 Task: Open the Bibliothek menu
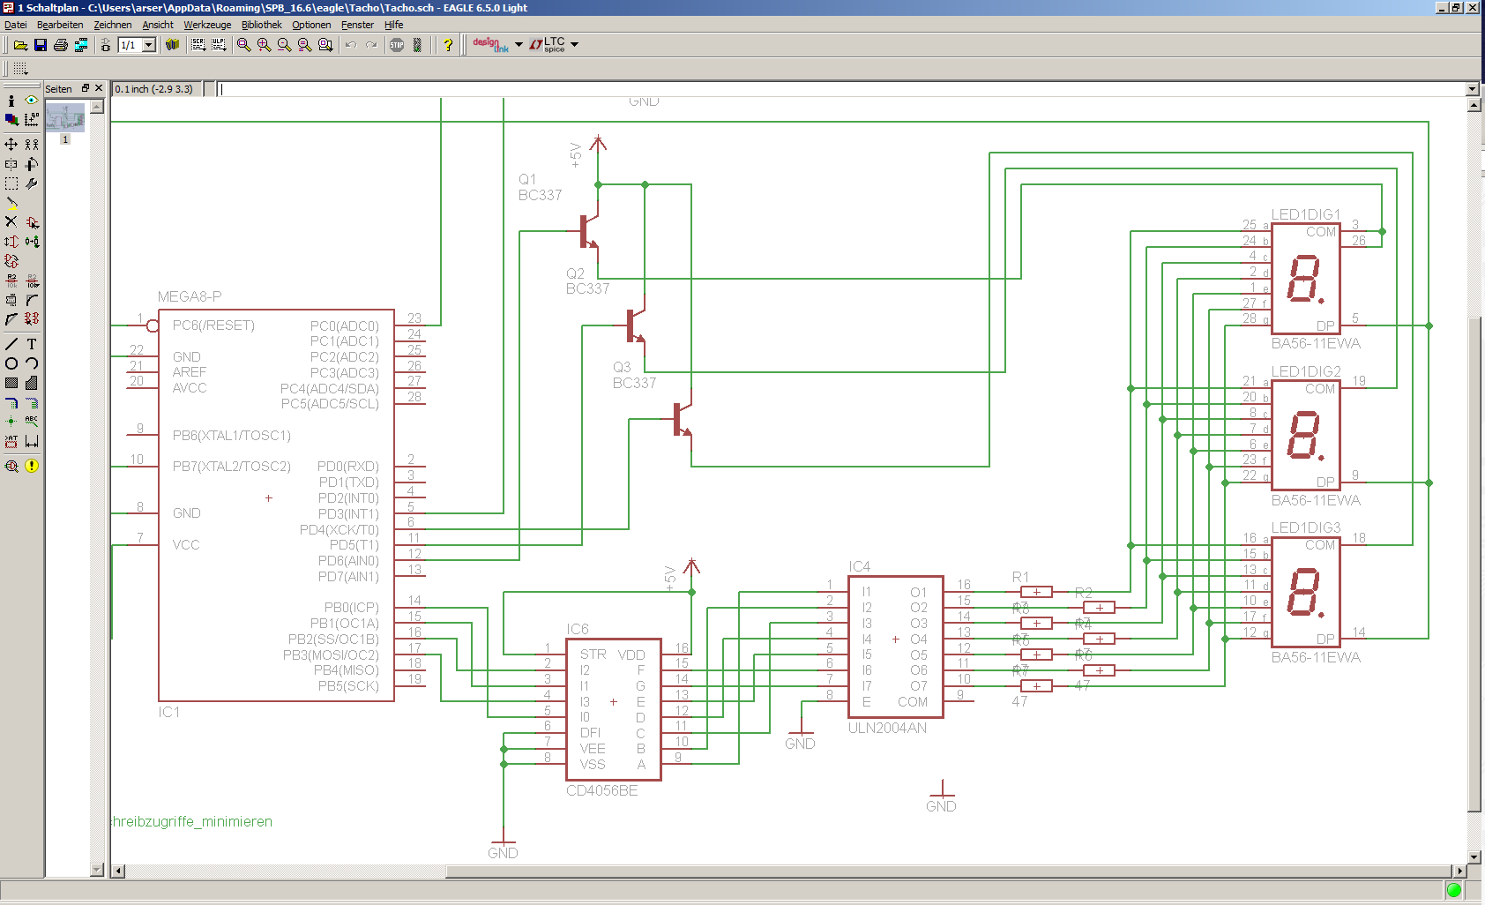(262, 25)
